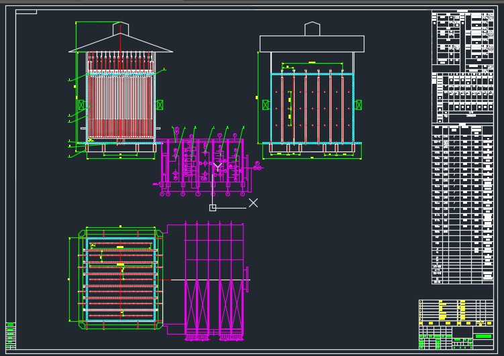Select the flat rectangular roof of side elevation
The height and width of the screenshot is (356, 504).
click(312, 44)
